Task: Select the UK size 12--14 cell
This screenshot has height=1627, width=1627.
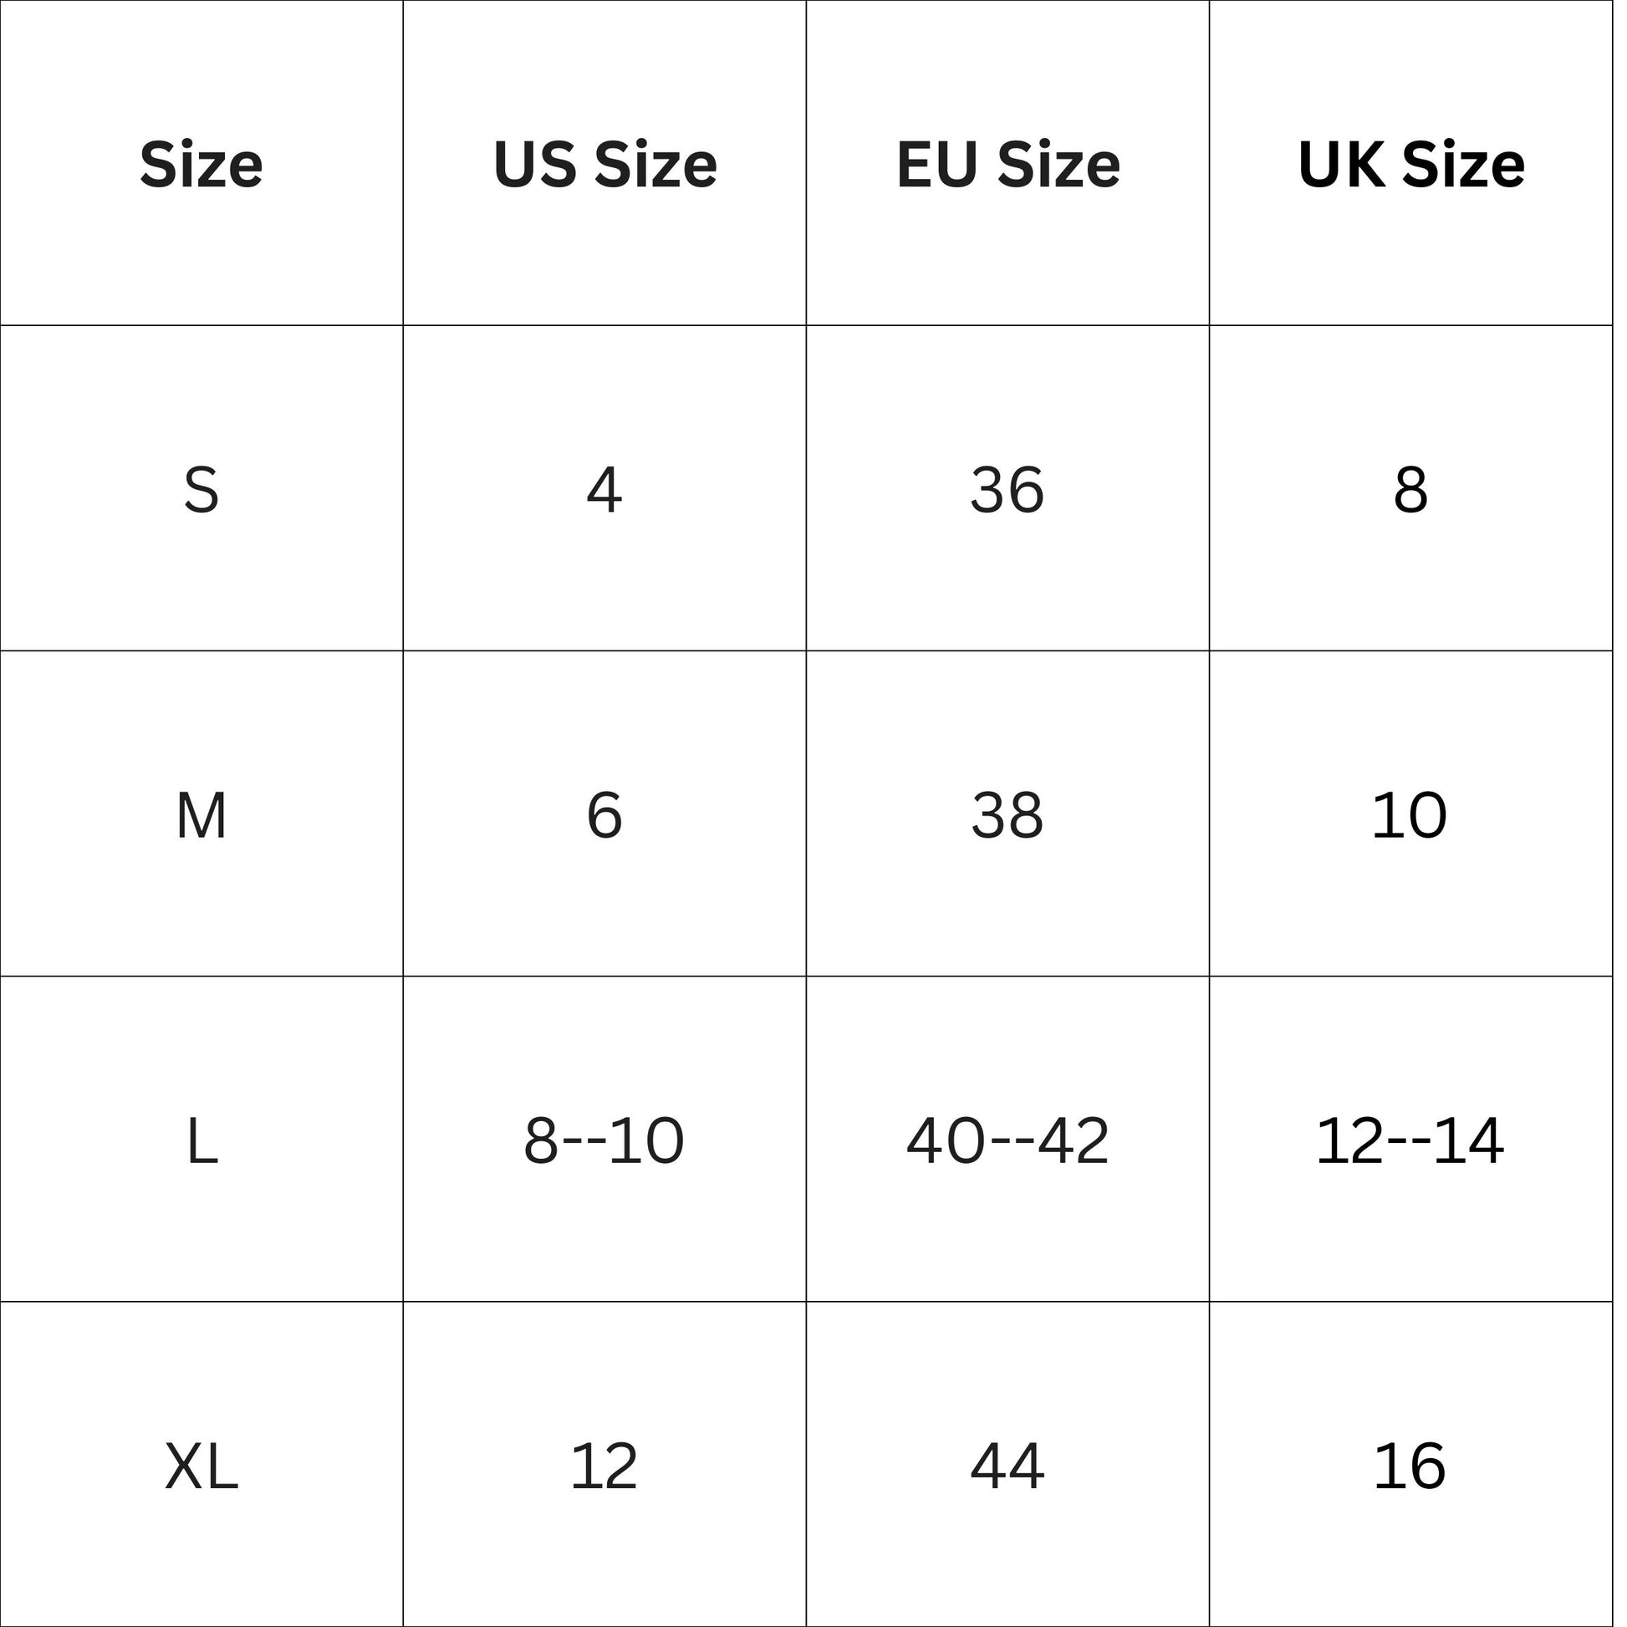Action: [x=1411, y=1141]
